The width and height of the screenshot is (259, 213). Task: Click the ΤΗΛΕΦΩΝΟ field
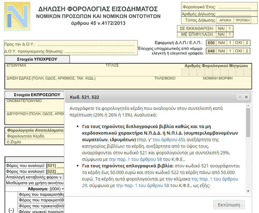177,82
